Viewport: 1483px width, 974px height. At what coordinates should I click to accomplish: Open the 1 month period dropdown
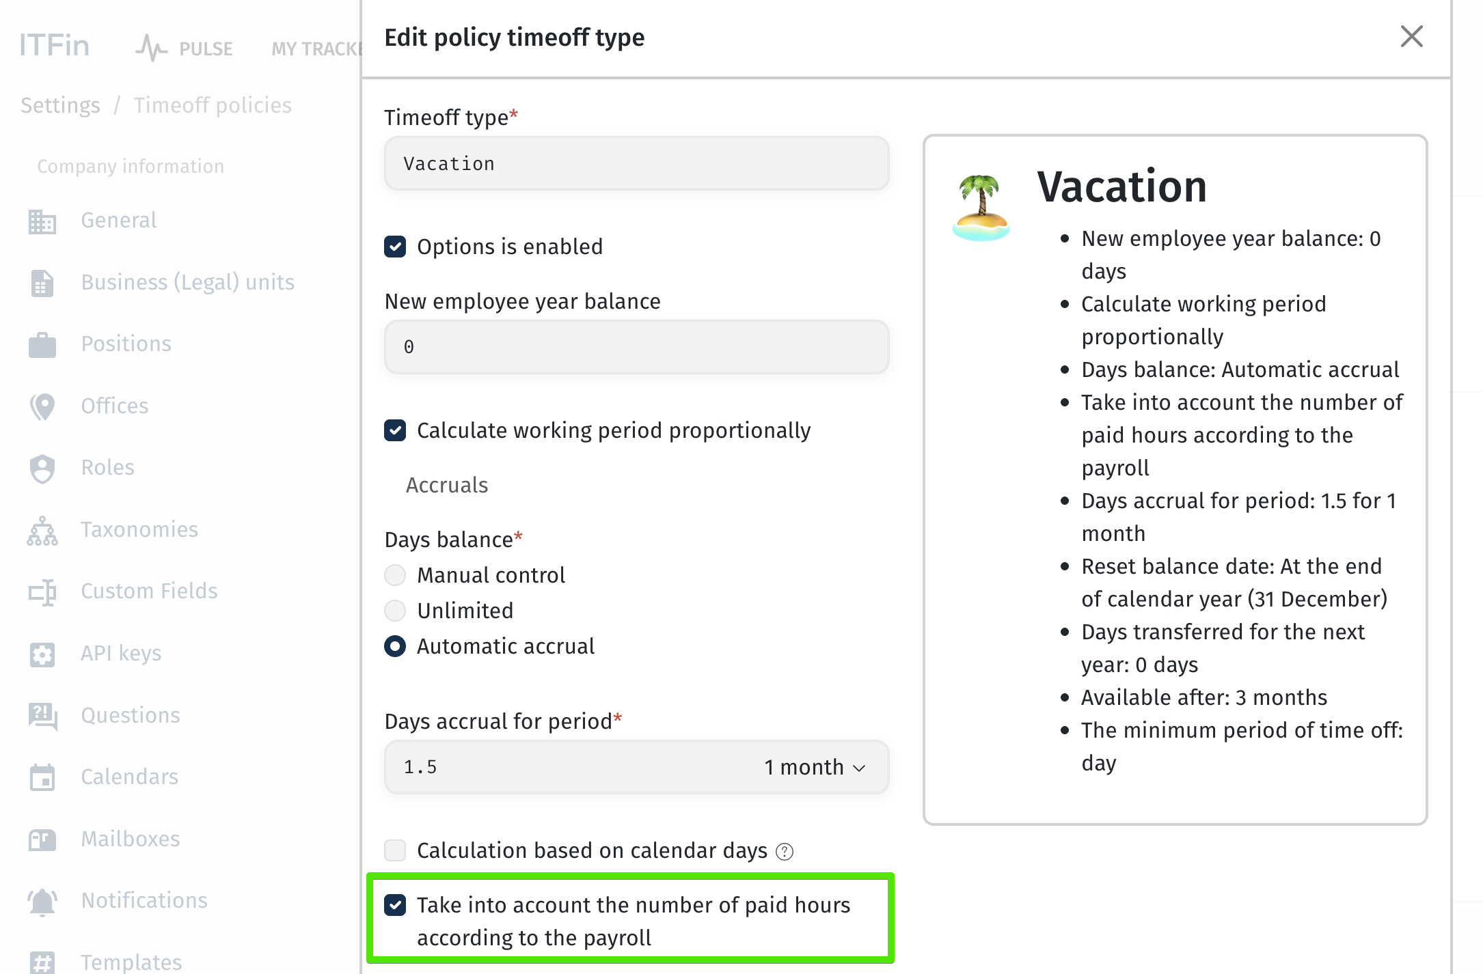815,767
